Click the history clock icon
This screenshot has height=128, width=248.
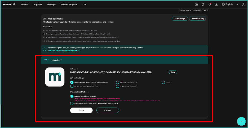[x=203, y=5]
